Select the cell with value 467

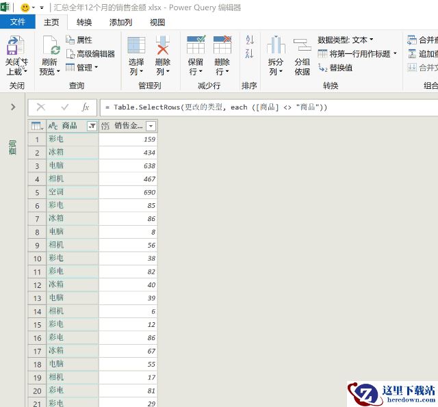click(x=128, y=179)
